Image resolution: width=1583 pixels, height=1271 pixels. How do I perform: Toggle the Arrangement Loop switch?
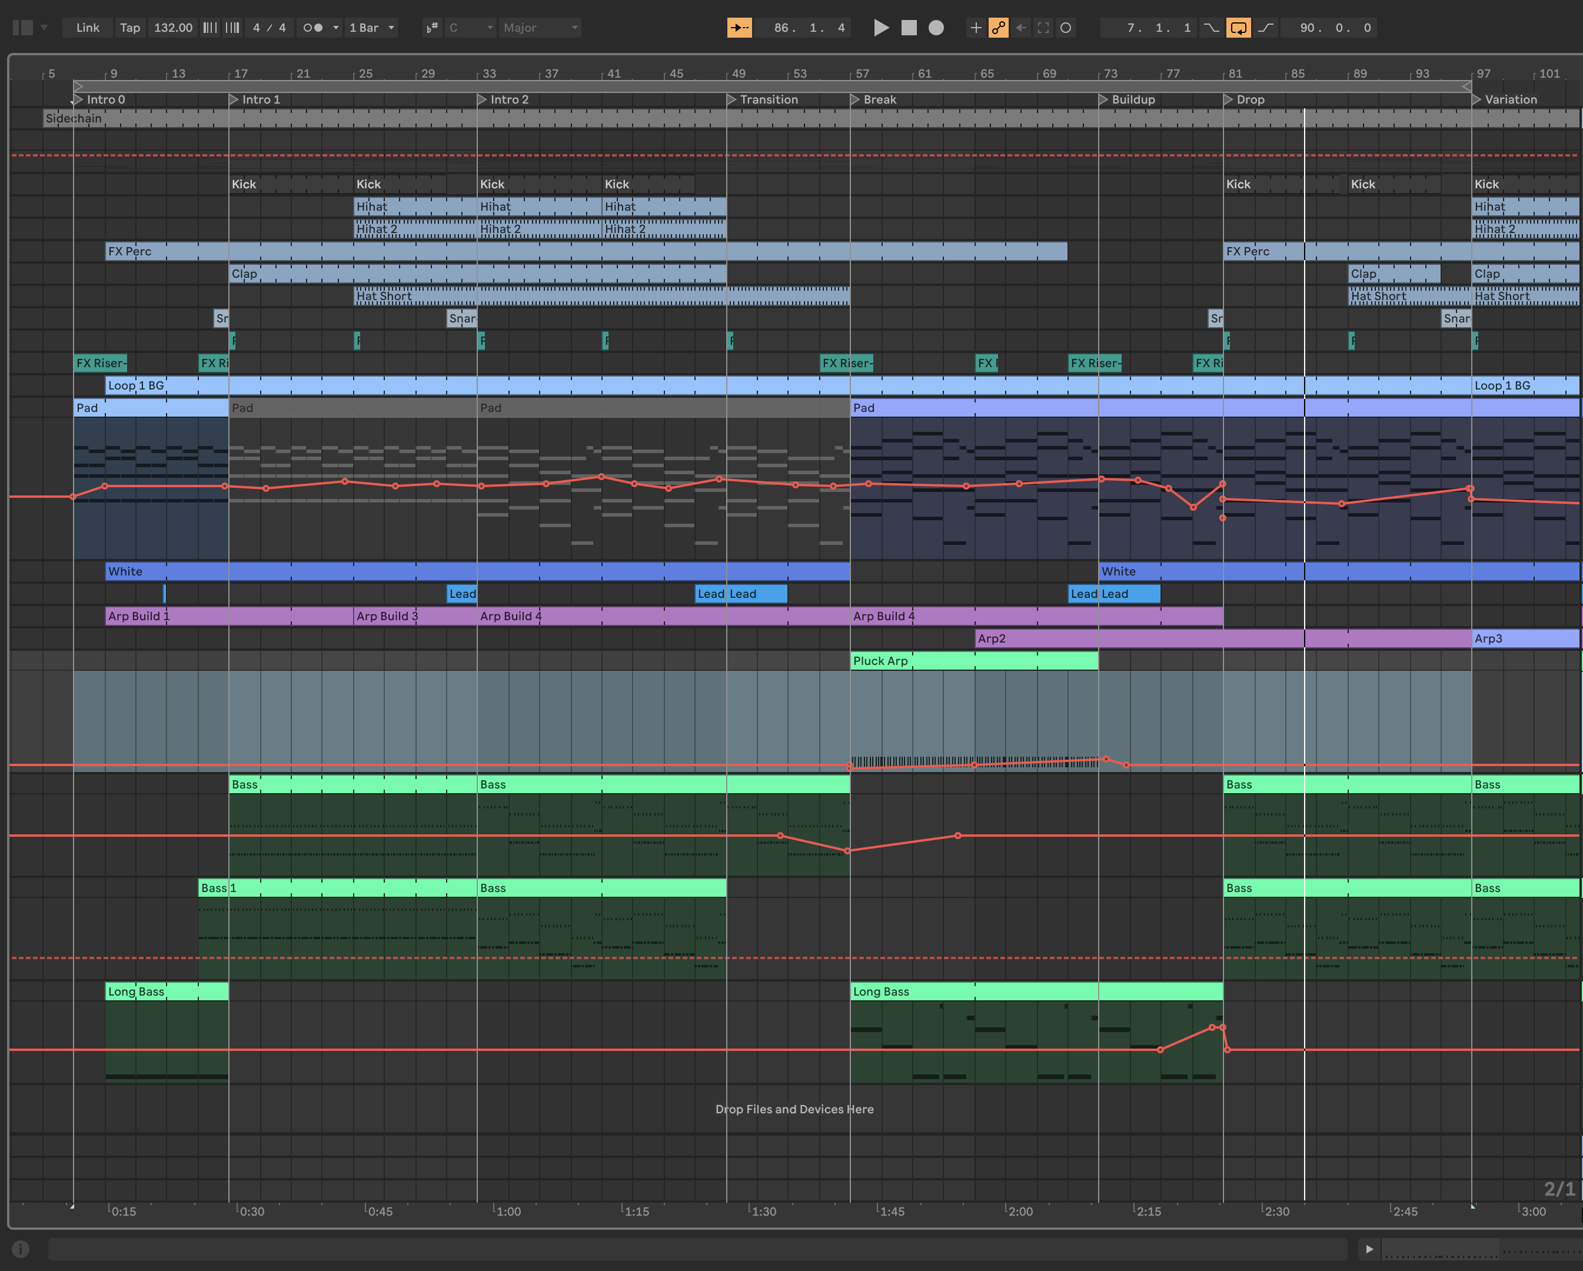click(x=1238, y=28)
